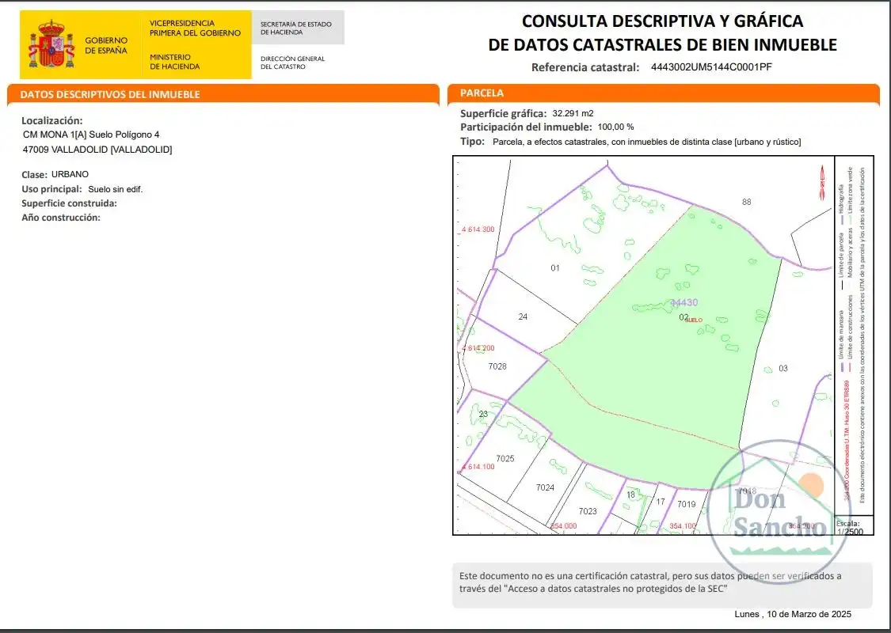Click parcel 24 on the map
891x633 pixels.
pos(523,316)
